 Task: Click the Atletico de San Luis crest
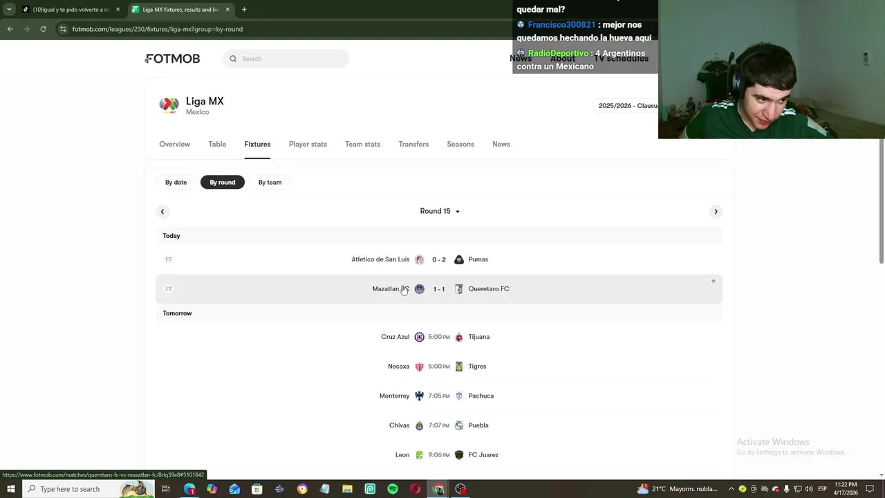click(x=419, y=259)
